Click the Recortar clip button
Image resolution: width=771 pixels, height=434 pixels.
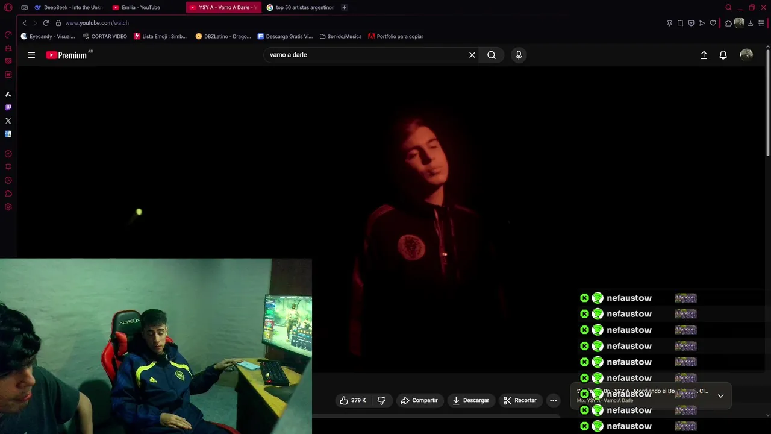pos(520,400)
